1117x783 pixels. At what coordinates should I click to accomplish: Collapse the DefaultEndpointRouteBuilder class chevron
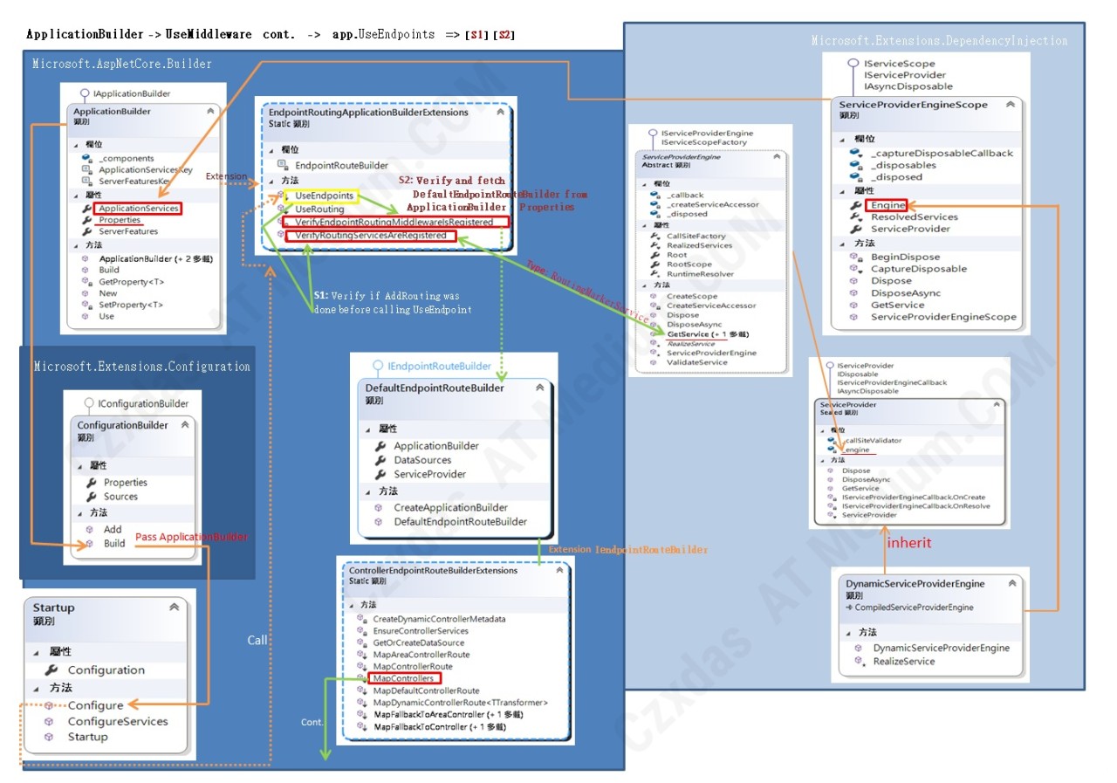[539, 388]
